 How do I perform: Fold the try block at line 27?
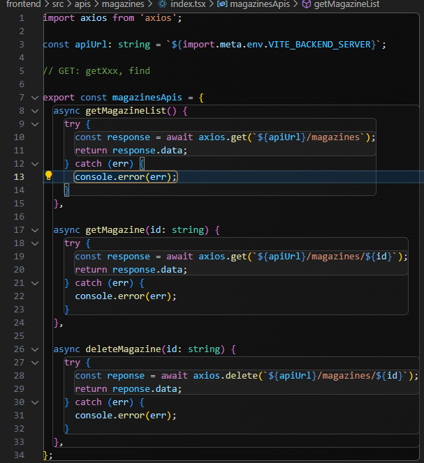[35, 363]
